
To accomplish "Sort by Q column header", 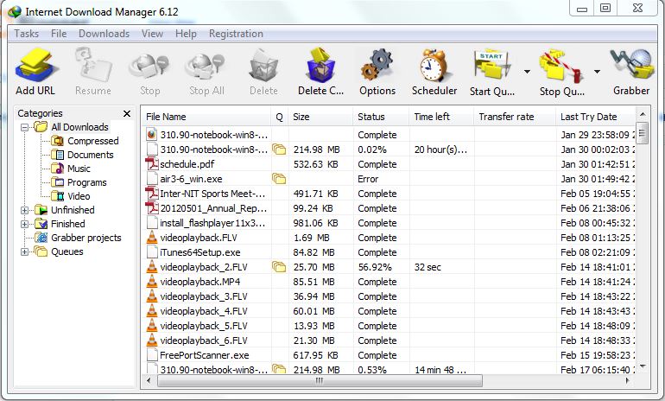I will click(x=279, y=117).
